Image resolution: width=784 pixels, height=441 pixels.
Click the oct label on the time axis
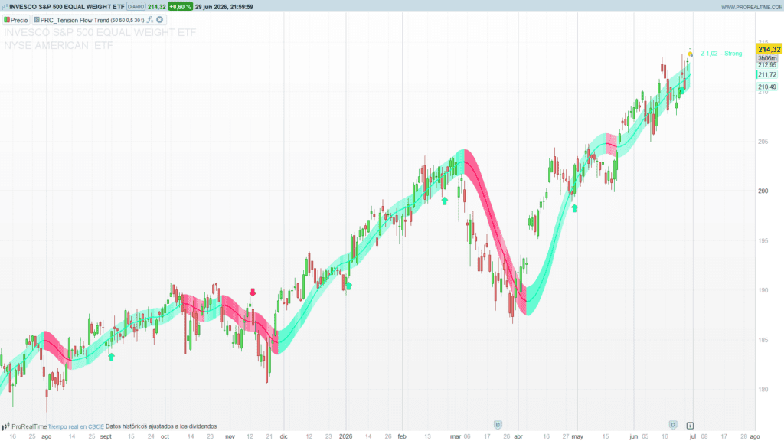[165, 436]
